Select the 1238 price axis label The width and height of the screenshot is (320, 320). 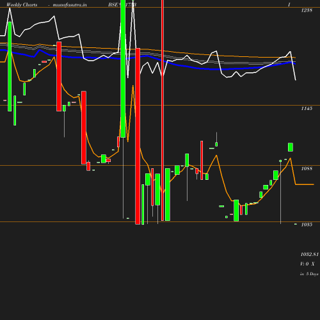tap(307, 10)
